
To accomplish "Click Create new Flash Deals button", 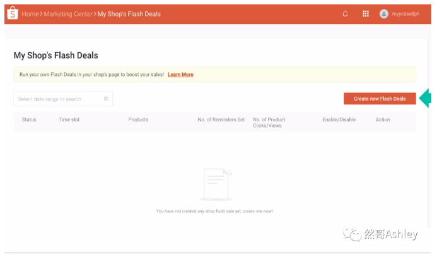I will tap(380, 99).
